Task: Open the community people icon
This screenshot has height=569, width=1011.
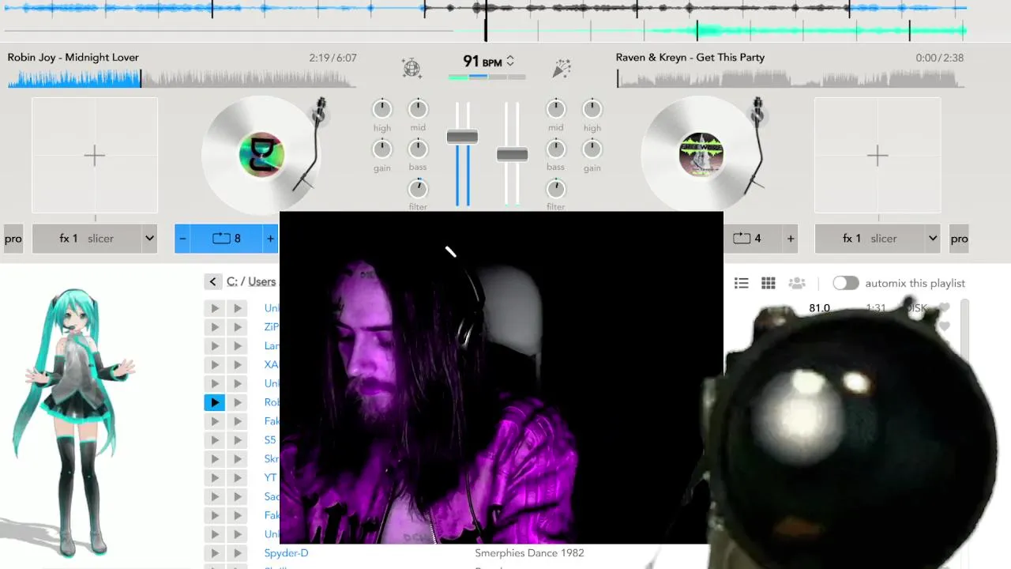Action: click(797, 283)
